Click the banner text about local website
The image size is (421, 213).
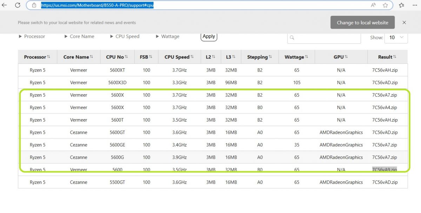point(77,22)
